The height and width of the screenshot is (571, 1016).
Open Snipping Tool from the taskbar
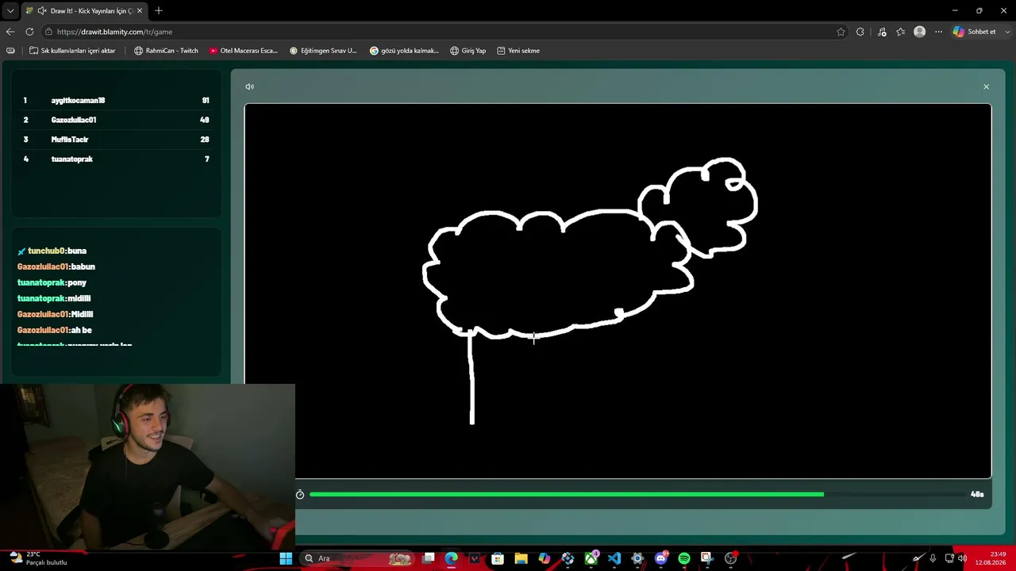click(x=706, y=558)
